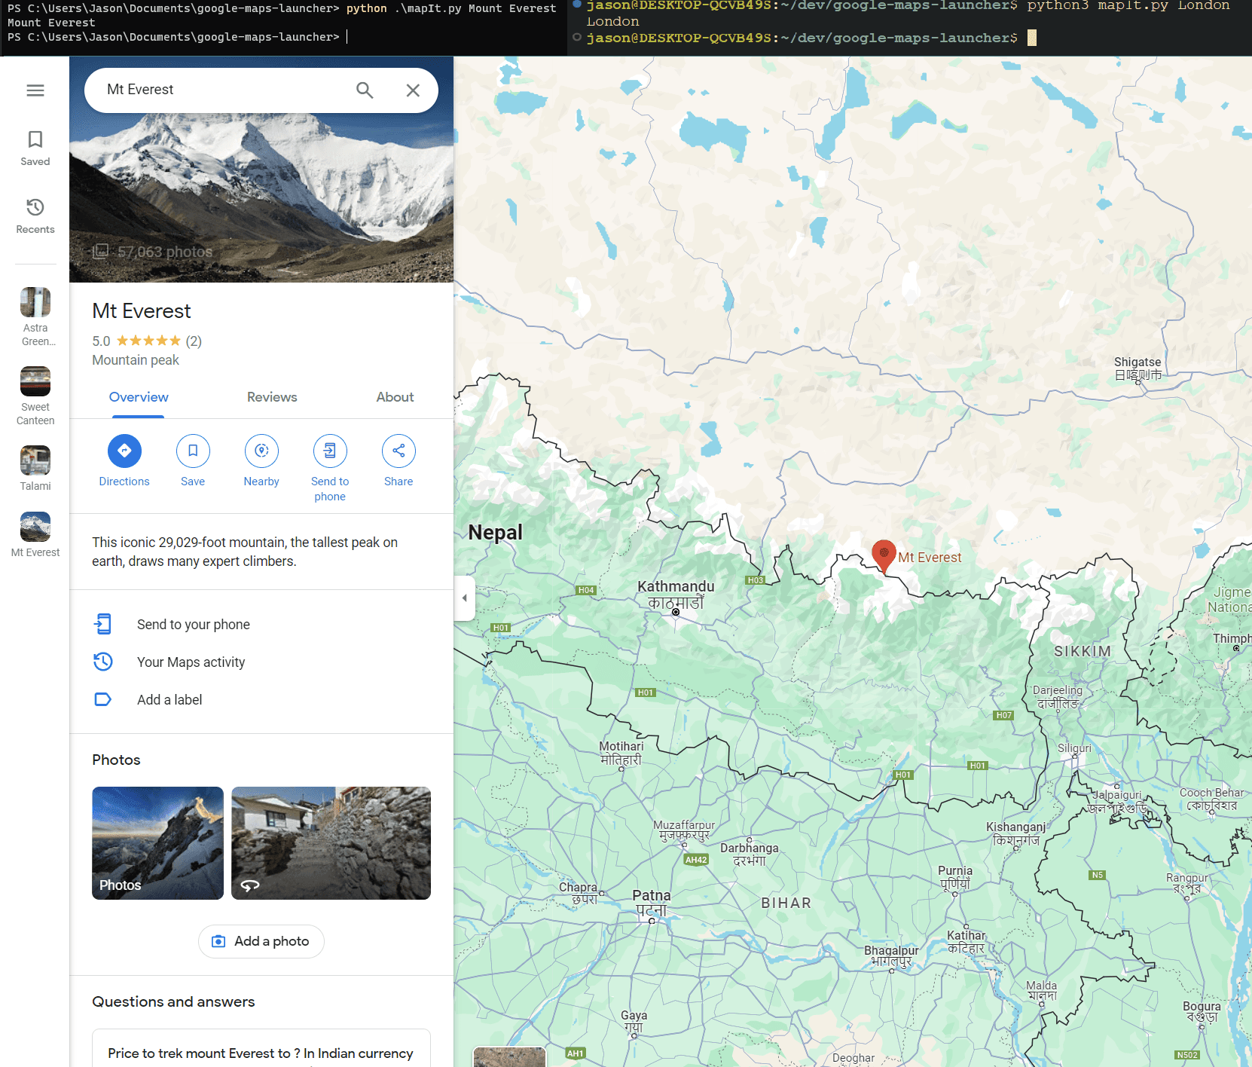1252x1067 pixels.
Task: Open the hamburger menu in Google Maps
Action: (35, 90)
